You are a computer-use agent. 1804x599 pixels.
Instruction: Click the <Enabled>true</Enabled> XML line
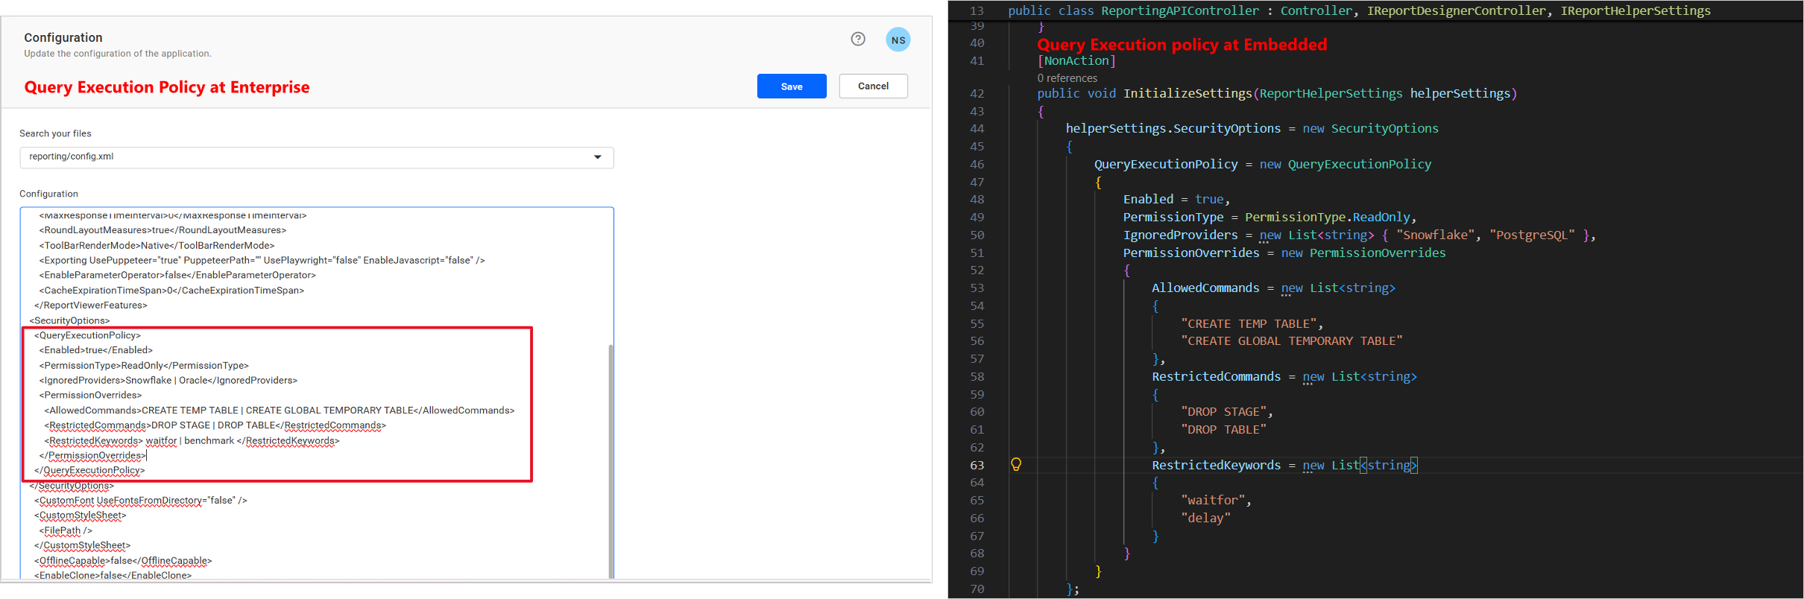[x=96, y=350]
